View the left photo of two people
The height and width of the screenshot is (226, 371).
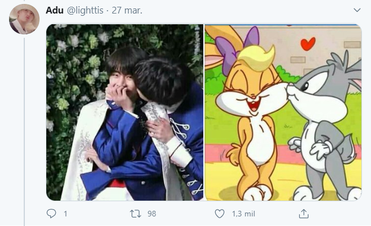[125, 112]
